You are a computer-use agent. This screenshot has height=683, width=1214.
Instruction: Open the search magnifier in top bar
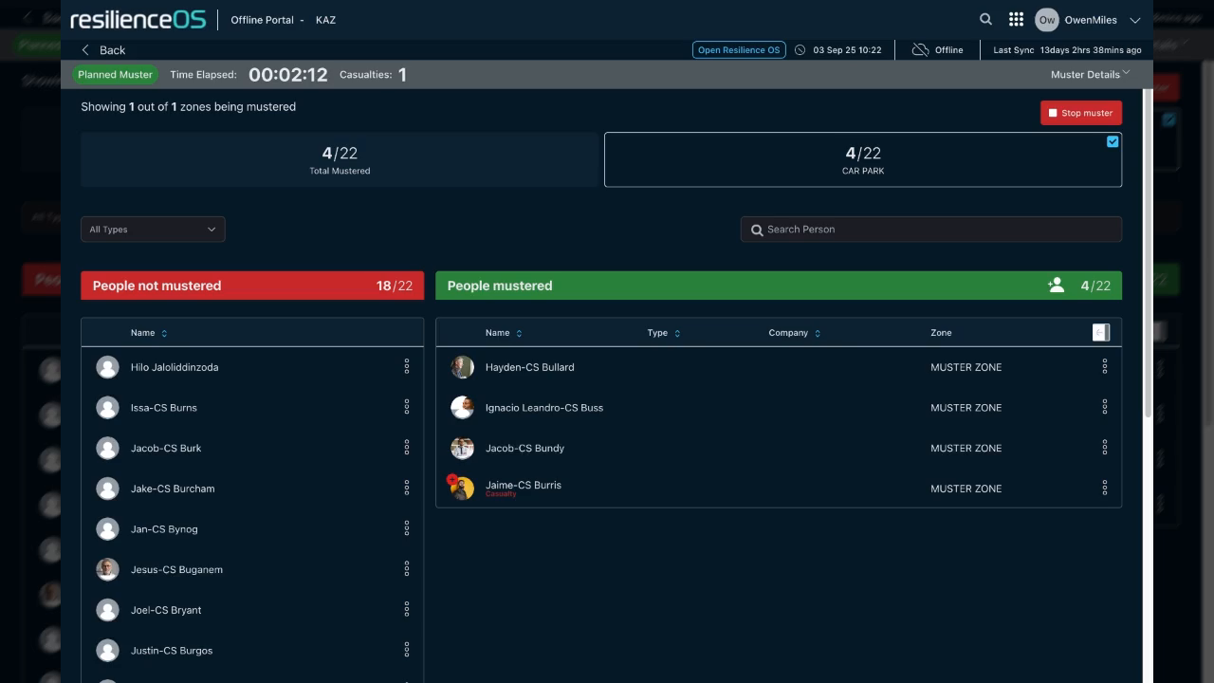985,19
